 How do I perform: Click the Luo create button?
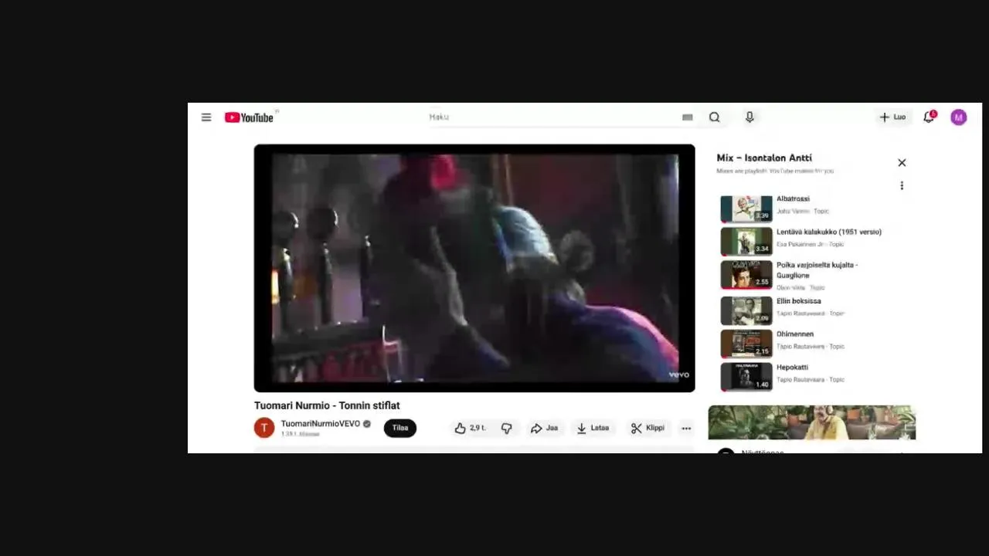pyautogui.click(x=892, y=117)
